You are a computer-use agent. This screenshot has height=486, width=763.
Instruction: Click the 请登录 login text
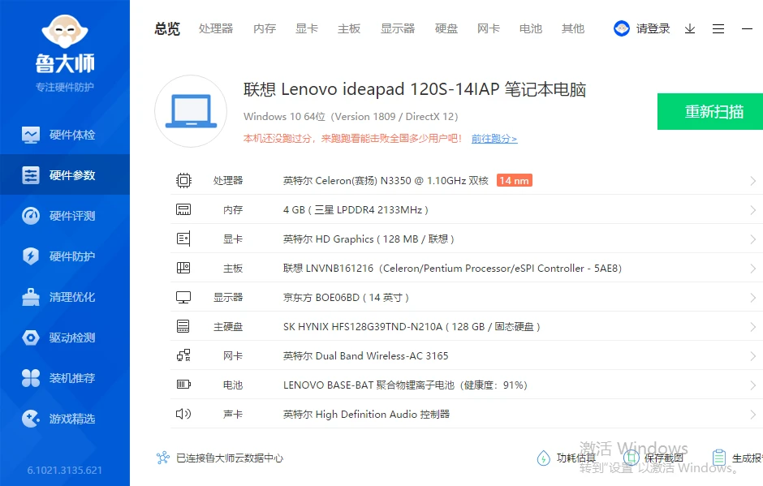pyautogui.click(x=653, y=28)
